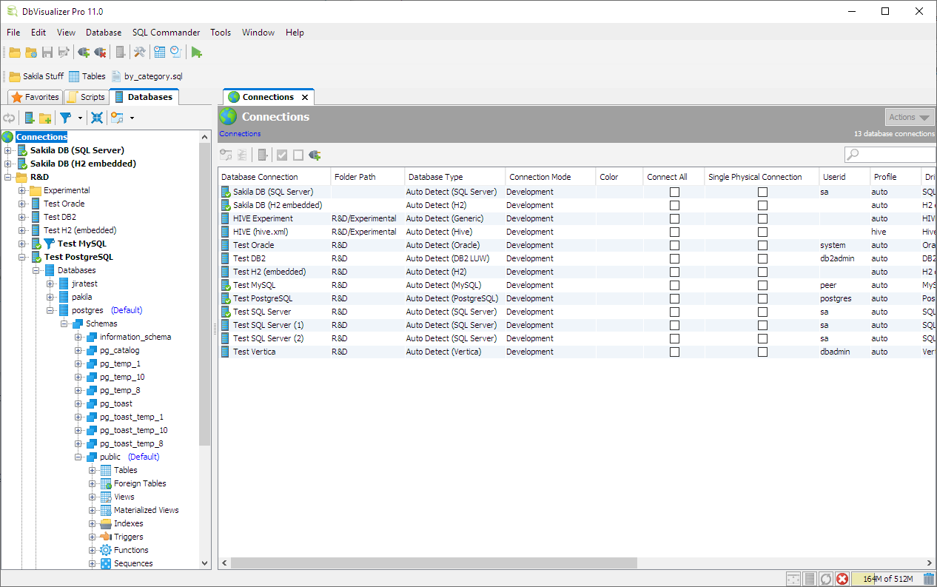Open the Tables bookmark in the favorites bar
The width and height of the screenshot is (937, 587).
click(x=87, y=76)
